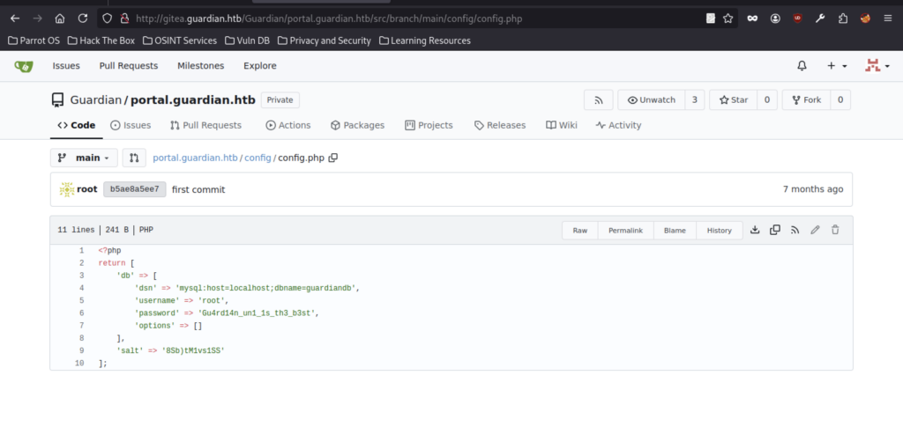The width and height of the screenshot is (903, 427).
Task: Open the Wiki tab
Action: [x=561, y=126]
